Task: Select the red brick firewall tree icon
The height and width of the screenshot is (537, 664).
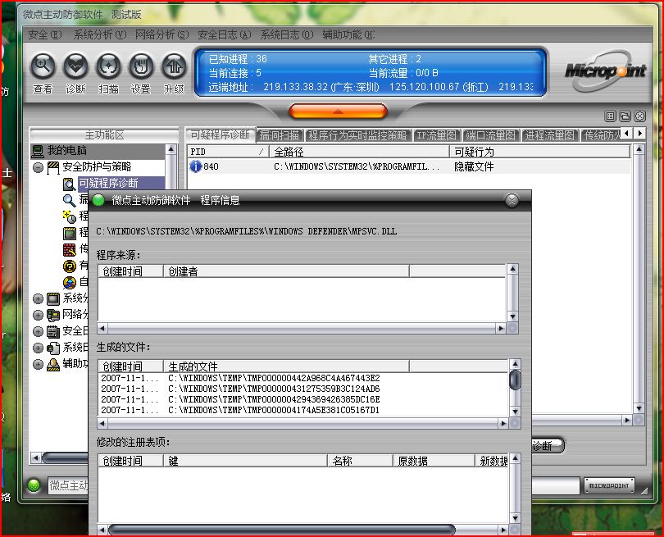Action: click(x=69, y=250)
